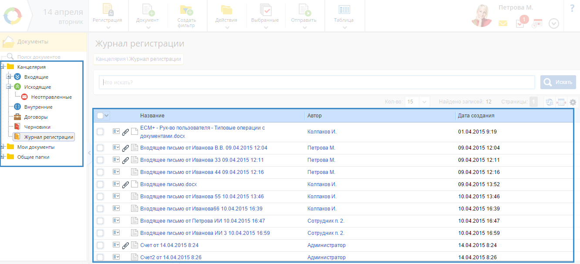The height and width of the screenshot is (264, 580).
Task: Click paperclip icon on Счет от 14.04.2015 8:24
Action: 125,246
